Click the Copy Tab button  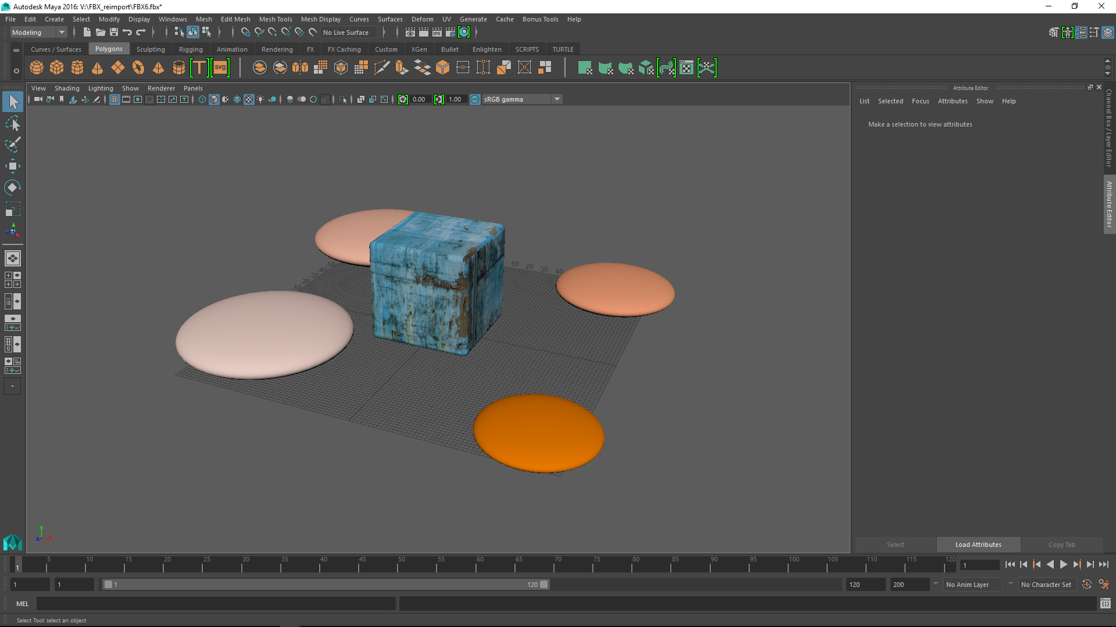tap(1061, 545)
